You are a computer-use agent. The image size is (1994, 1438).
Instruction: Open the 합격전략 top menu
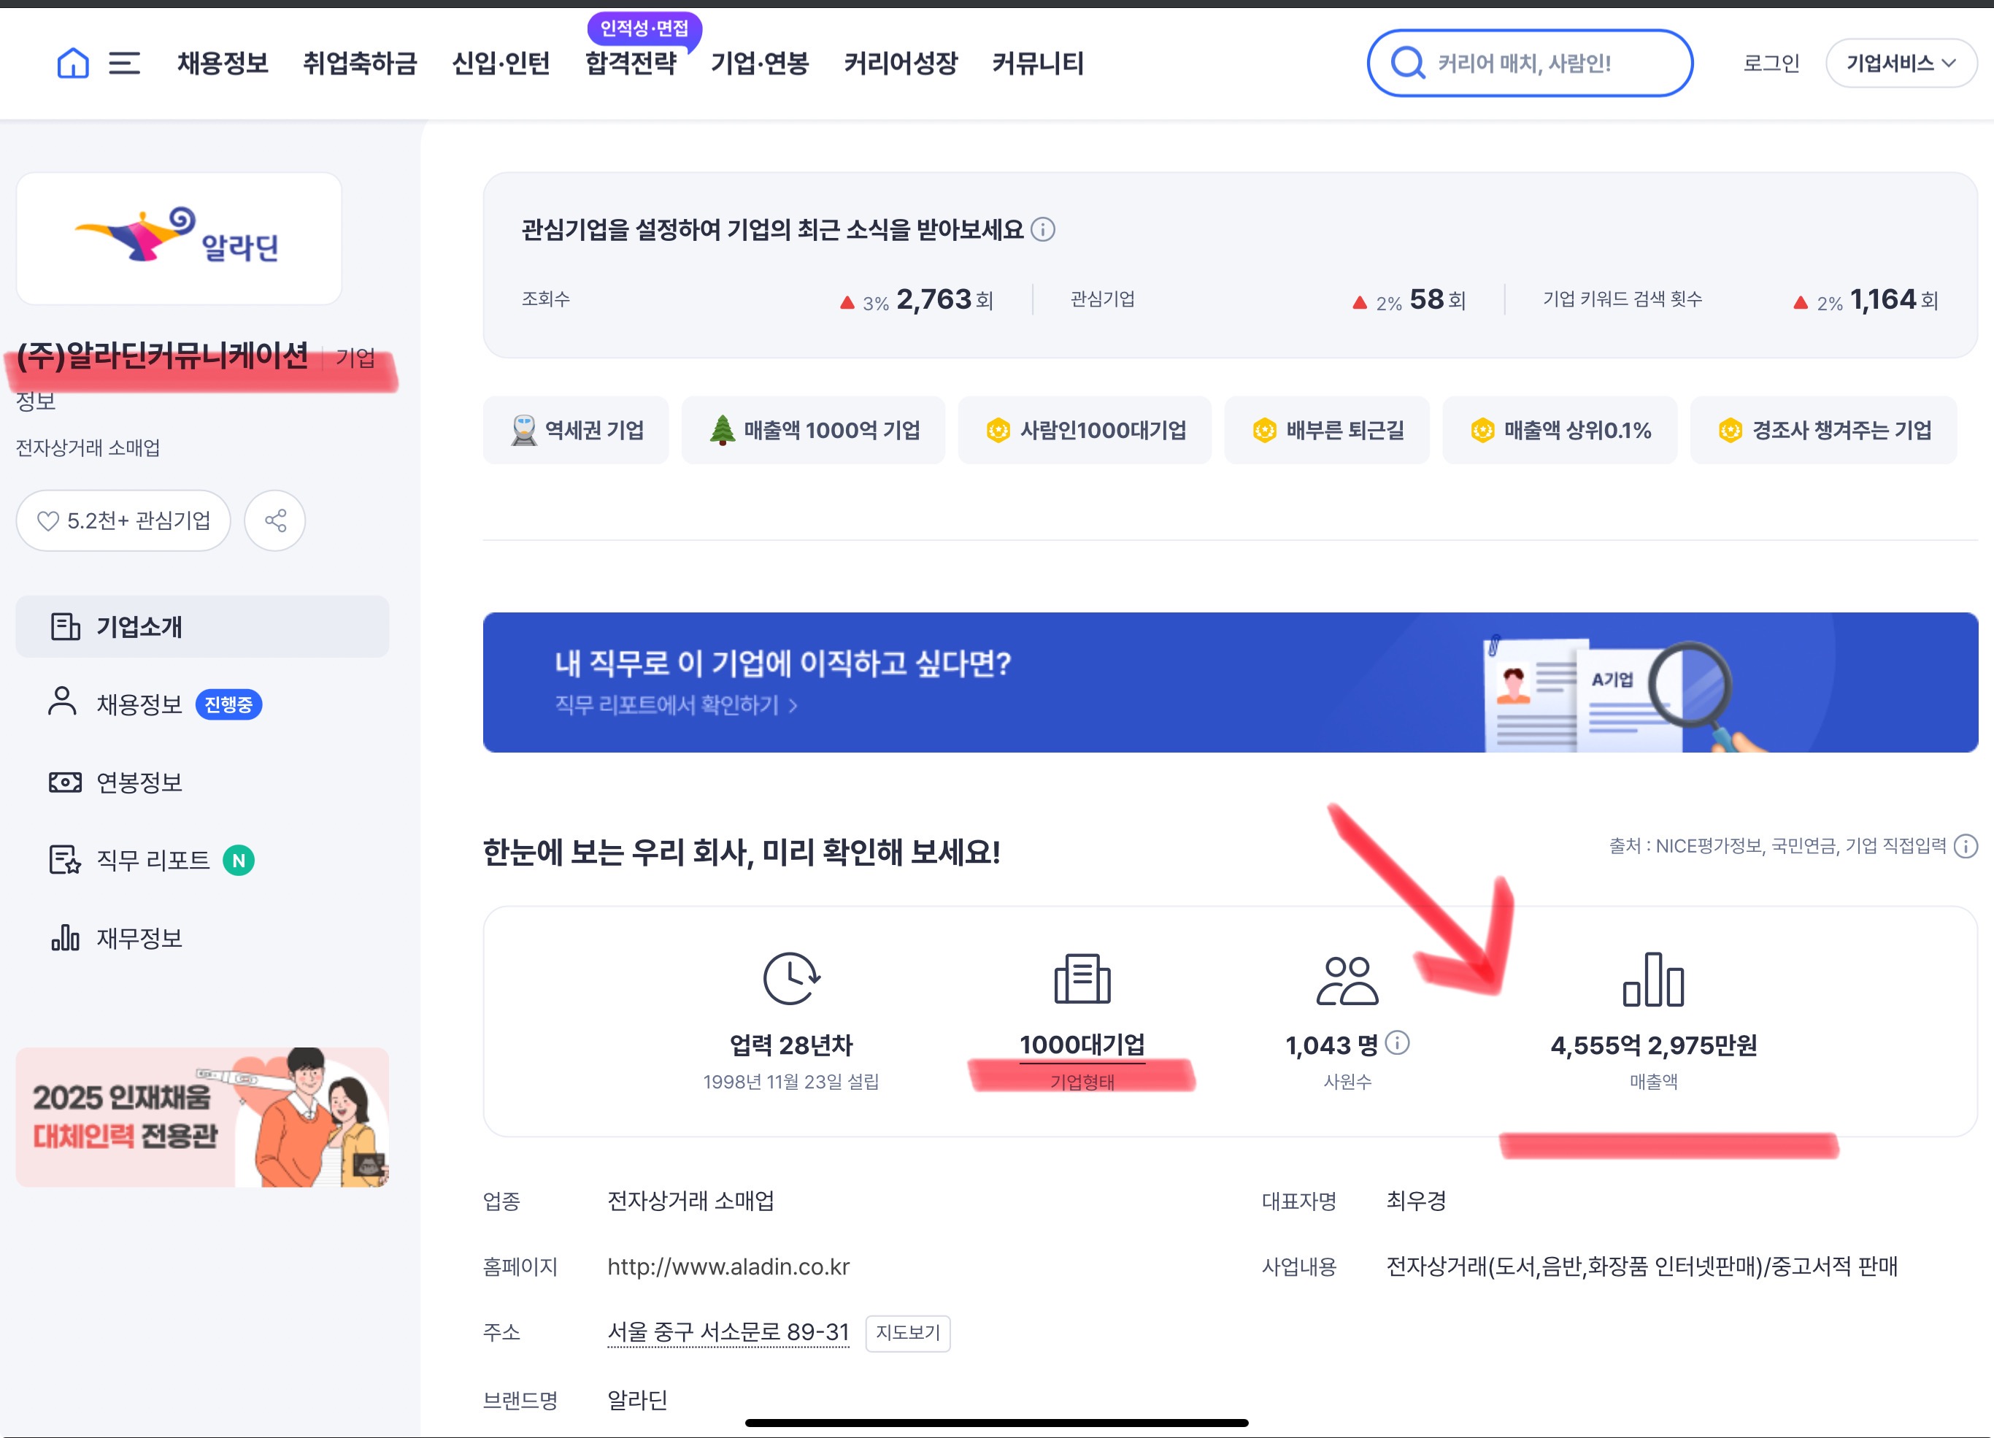[631, 64]
